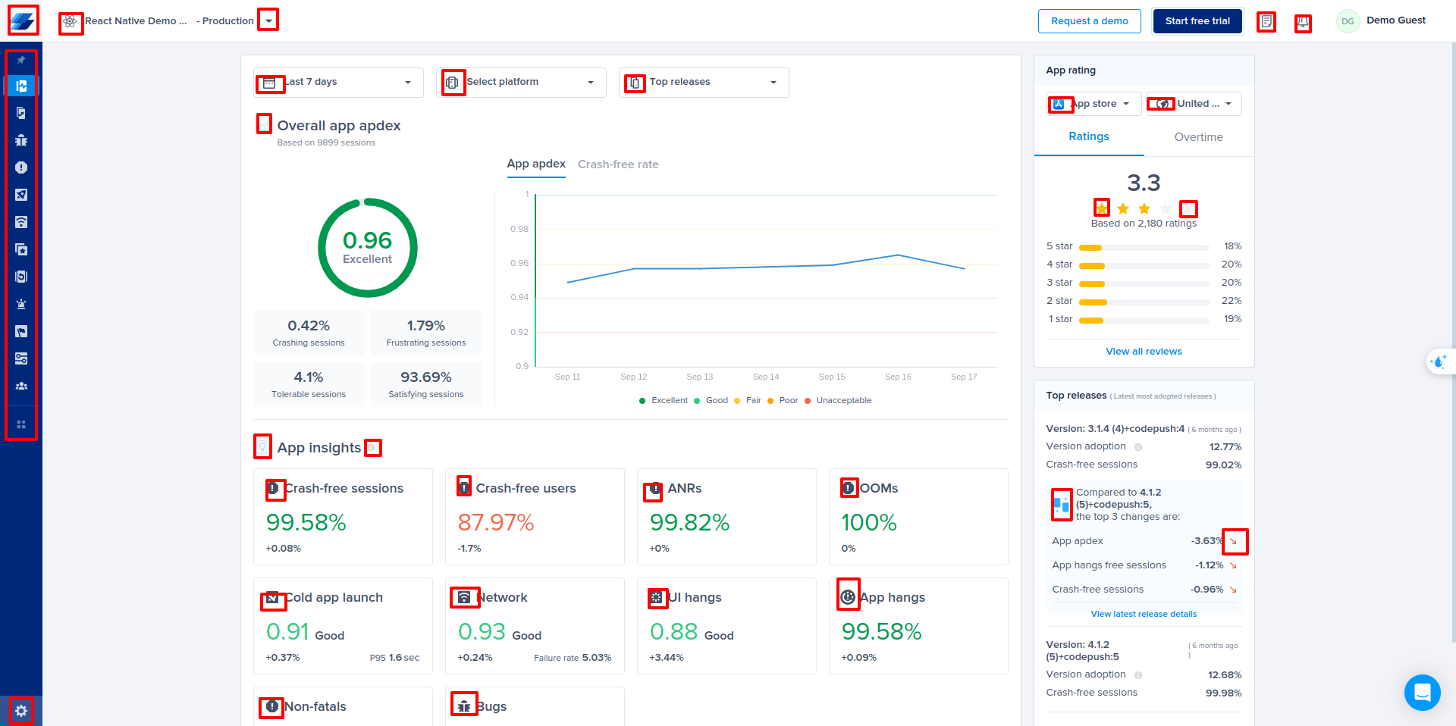Open the Last 7 days date dropdown

click(337, 83)
